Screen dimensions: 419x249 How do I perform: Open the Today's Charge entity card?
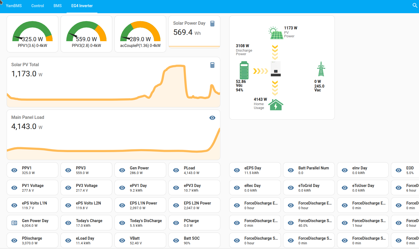pyautogui.click(x=86, y=223)
